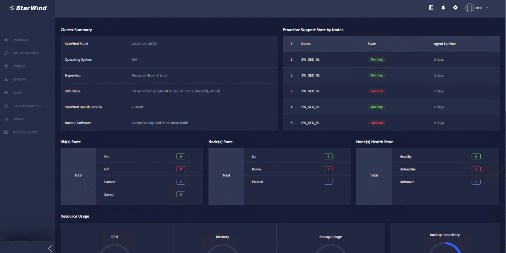Click the Name column header

(x=306, y=44)
